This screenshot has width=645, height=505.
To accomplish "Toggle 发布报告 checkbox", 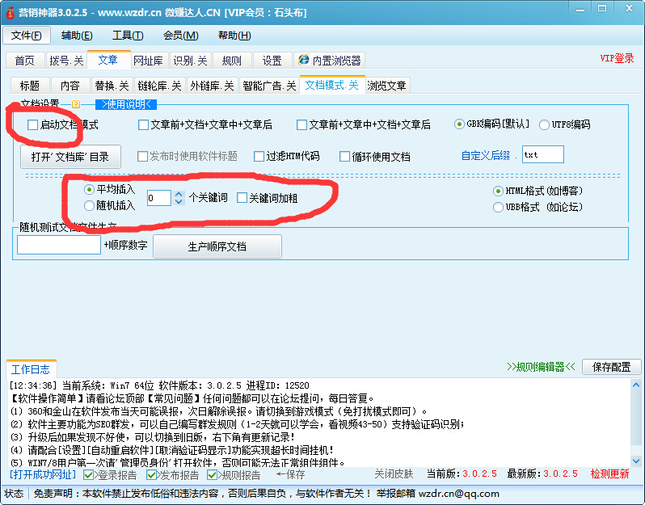I will pyautogui.click(x=151, y=475).
